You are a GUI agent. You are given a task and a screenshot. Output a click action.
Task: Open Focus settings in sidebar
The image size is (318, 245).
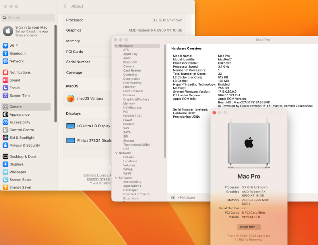point(14,88)
